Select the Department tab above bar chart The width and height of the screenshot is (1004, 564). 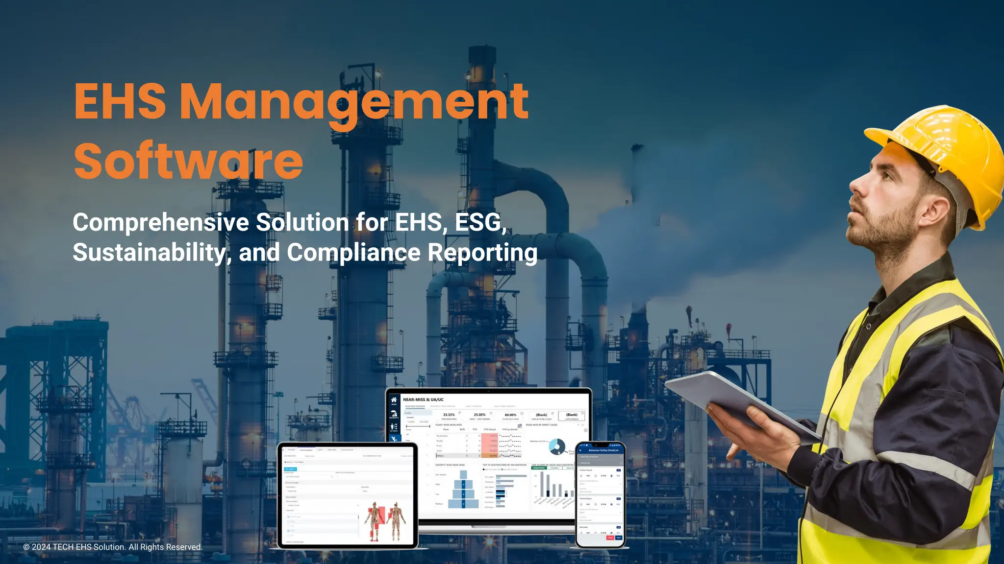click(x=539, y=468)
